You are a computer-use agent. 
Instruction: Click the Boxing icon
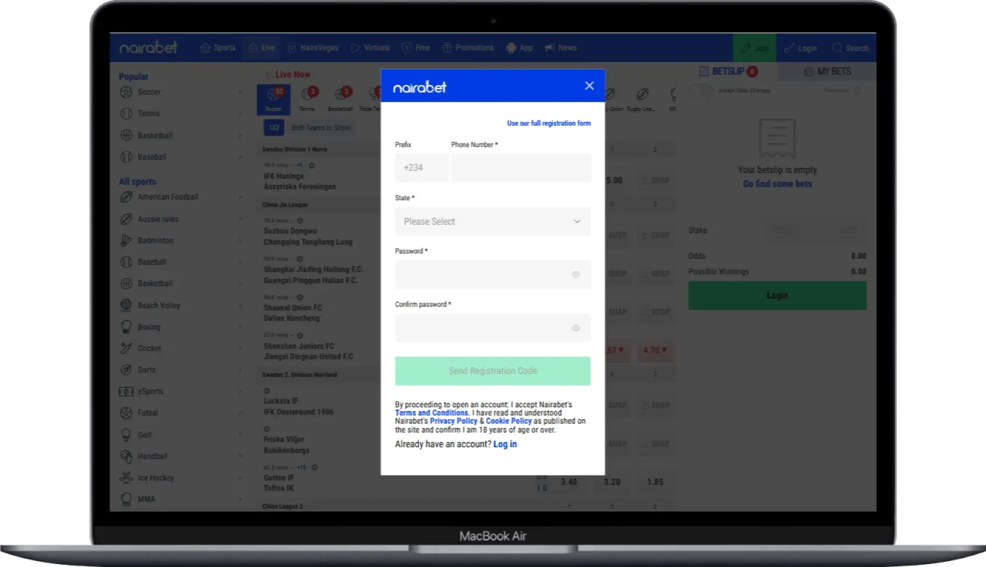pos(126,327)
